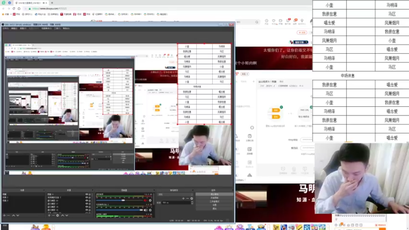Adjust the first mixer volume slider
409x230 pixels.
click(123, 200)
